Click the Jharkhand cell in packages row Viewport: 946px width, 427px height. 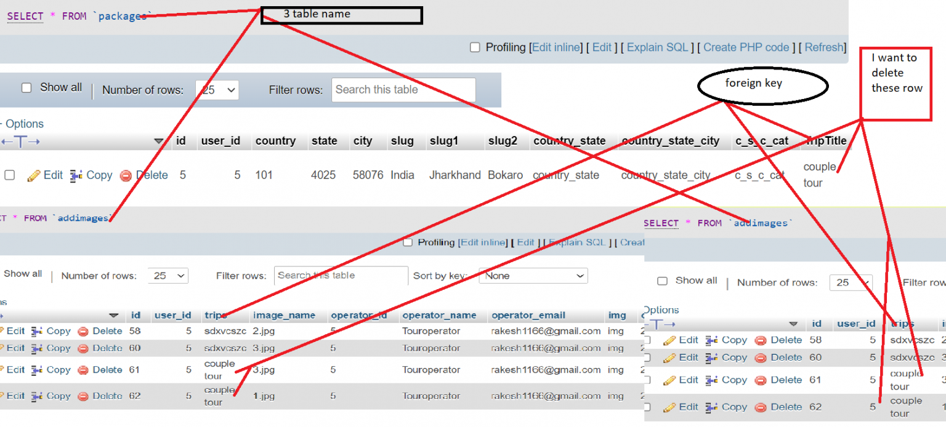point(455,175)
